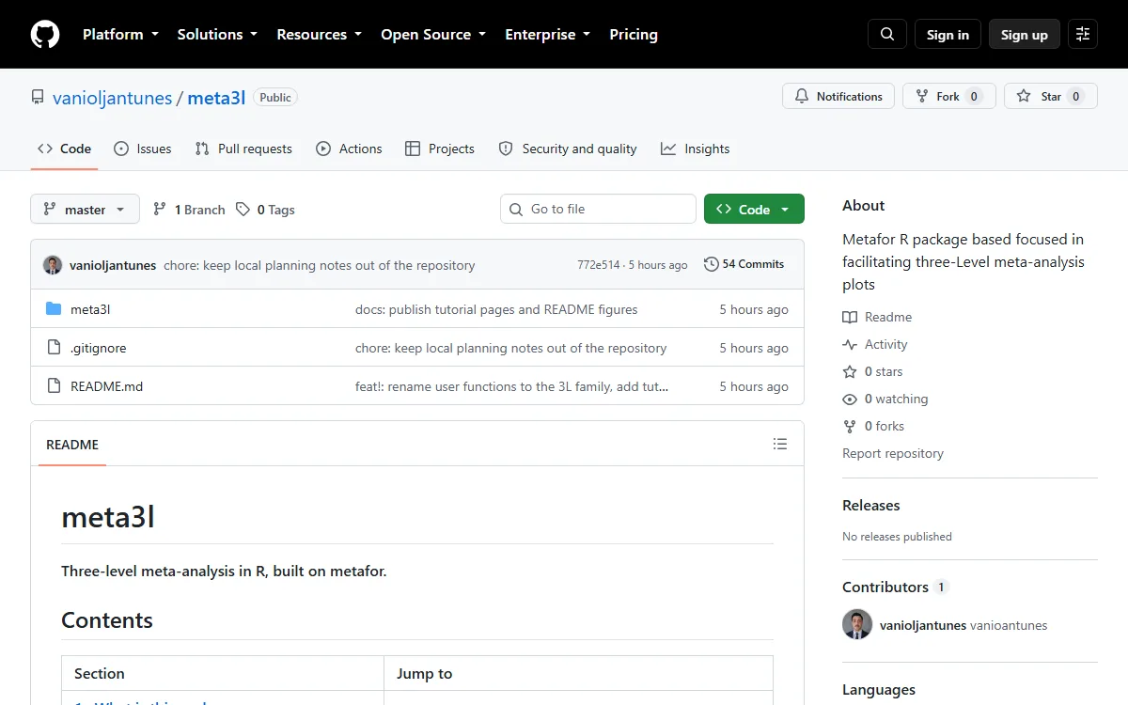Open 54 Commits history
Screen dimensions: 1128x705
click(744, 264)
